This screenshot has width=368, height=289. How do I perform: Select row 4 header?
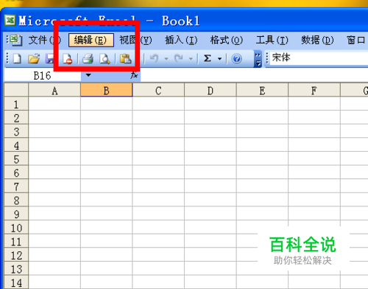point(16,144)
